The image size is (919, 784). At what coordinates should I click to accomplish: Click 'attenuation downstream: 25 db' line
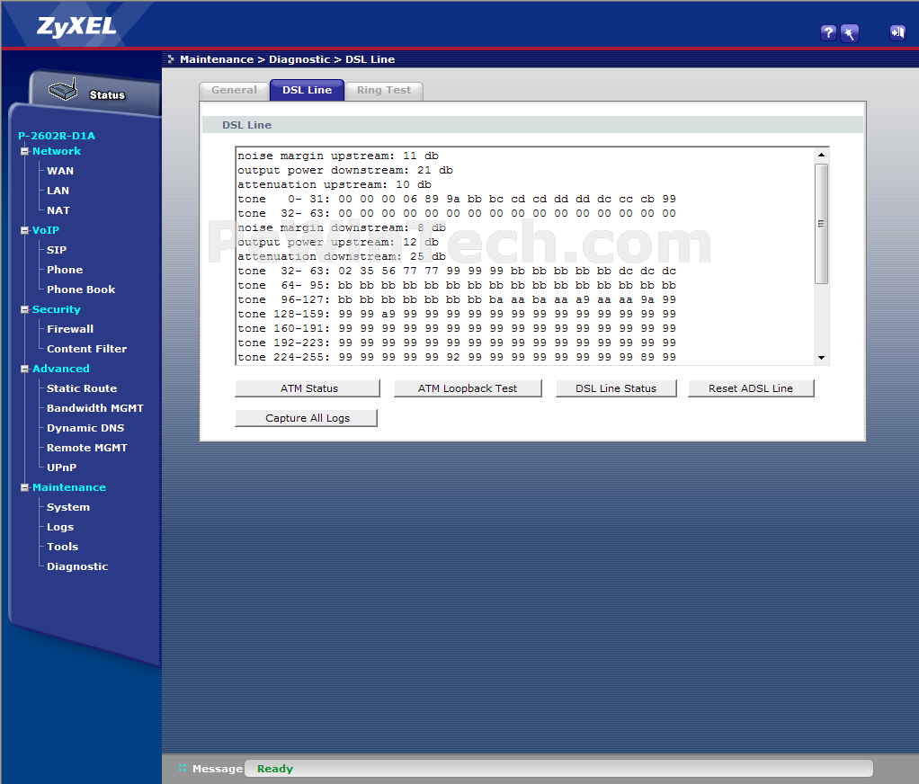point(342,256)
